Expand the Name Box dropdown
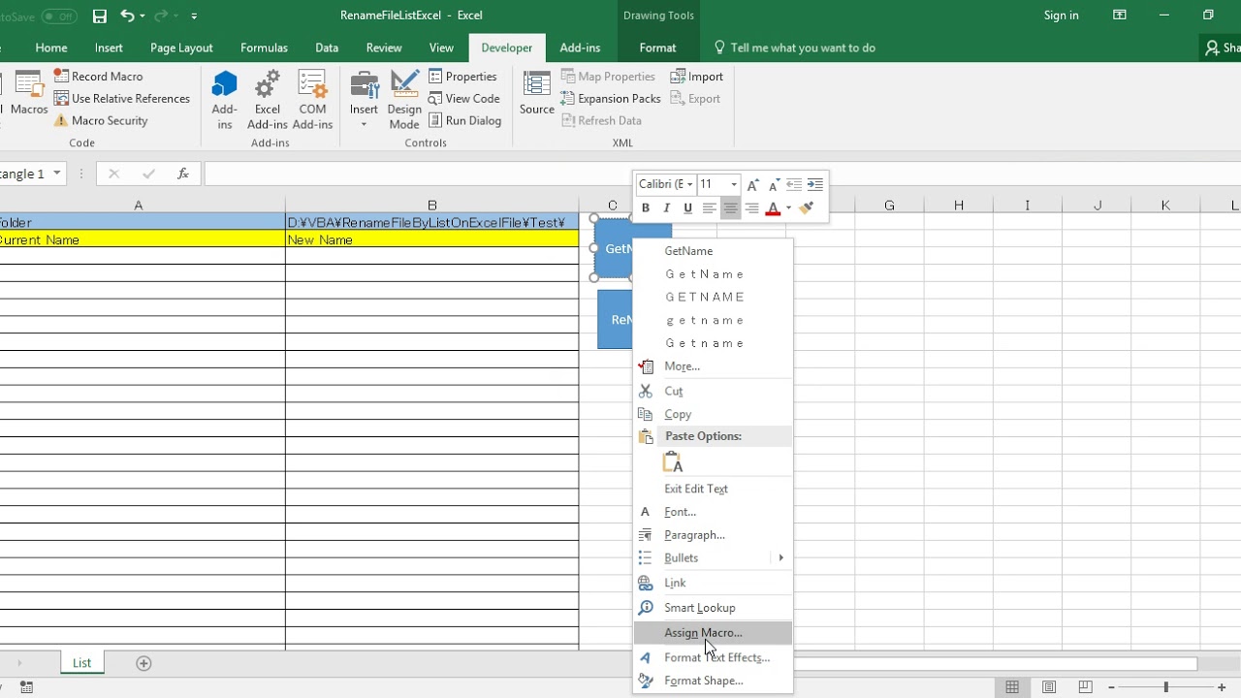Image resolution: width=1241 pixels, height=698 pixels. point(56,174)
